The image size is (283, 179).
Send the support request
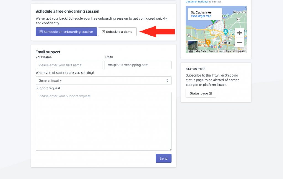(x=164, y=158)
